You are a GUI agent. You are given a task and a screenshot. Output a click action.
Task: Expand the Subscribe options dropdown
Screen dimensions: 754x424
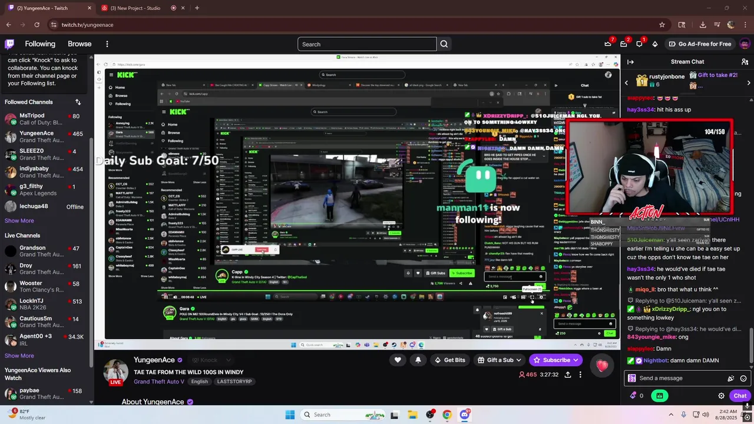coord(576,360)
